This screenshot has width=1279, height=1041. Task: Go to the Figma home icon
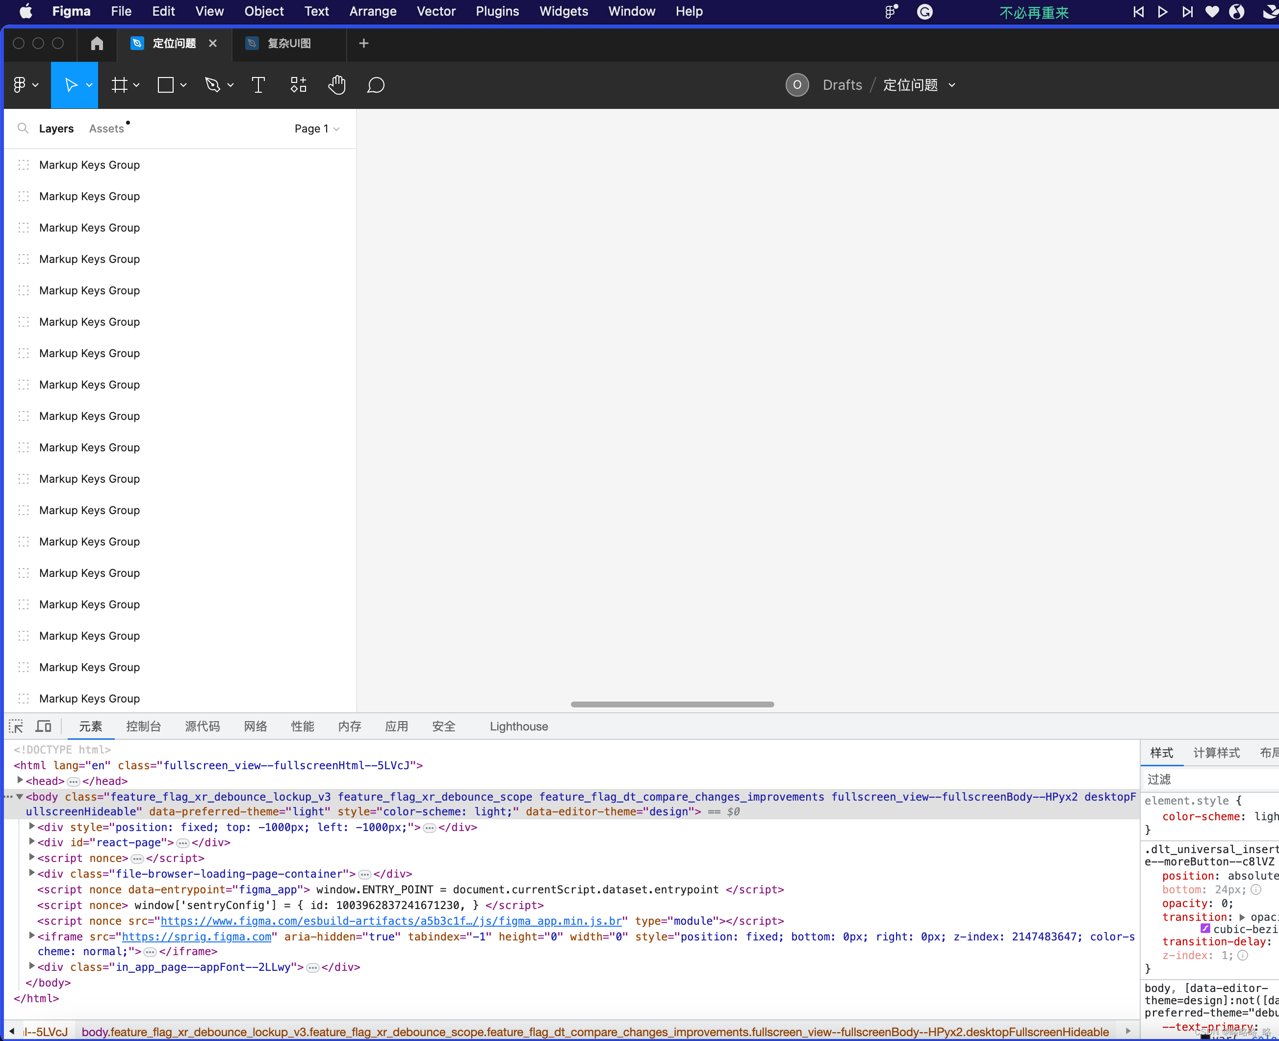pos(97,43)
